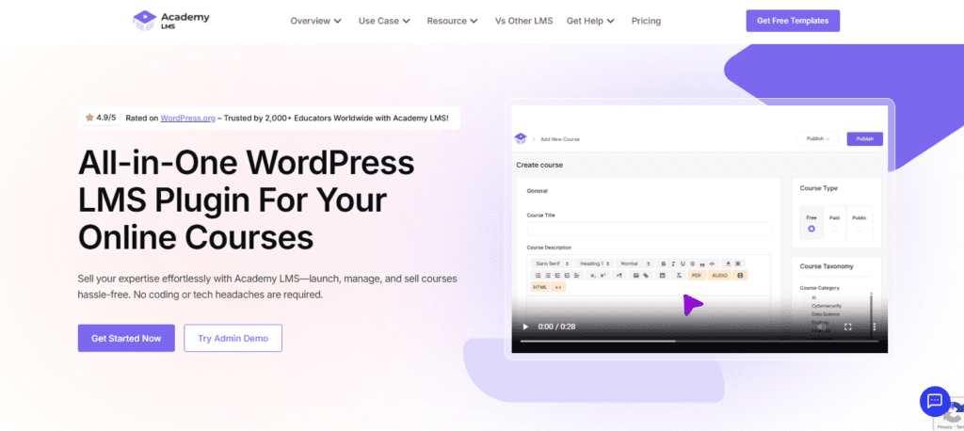The width and height of the screenshot is (964, 431).
Task: Expand the Resource menu
Action: pyautogui.click(x=453, y=21)
